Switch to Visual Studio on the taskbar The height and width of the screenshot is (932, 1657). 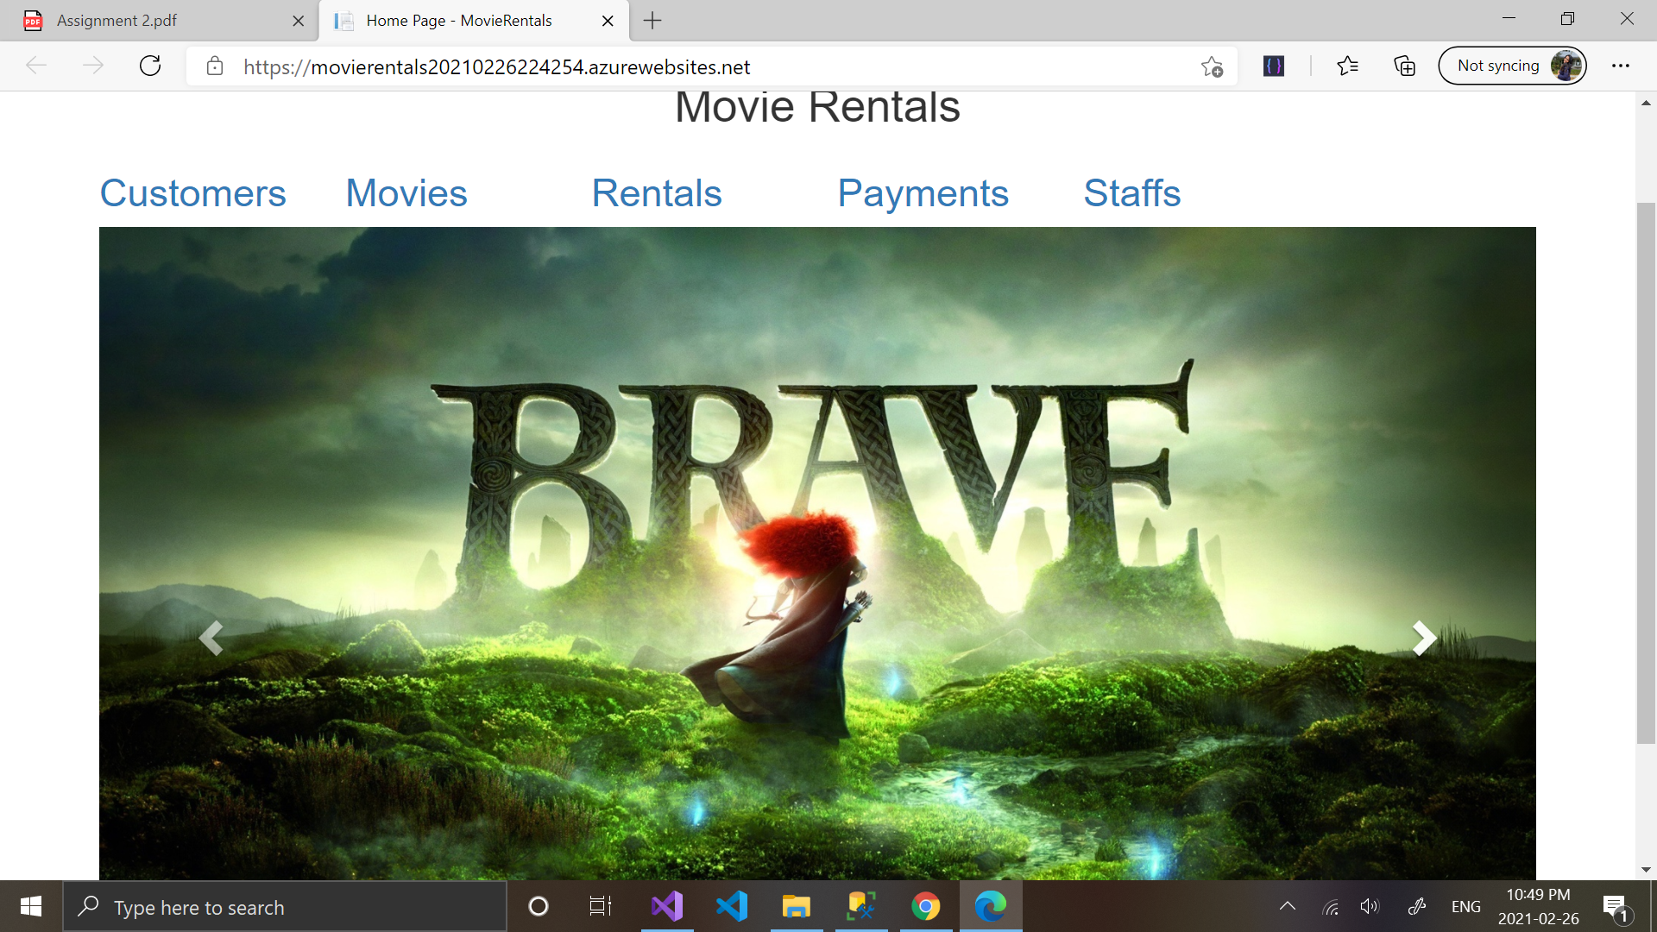click(x=667, y=906)
